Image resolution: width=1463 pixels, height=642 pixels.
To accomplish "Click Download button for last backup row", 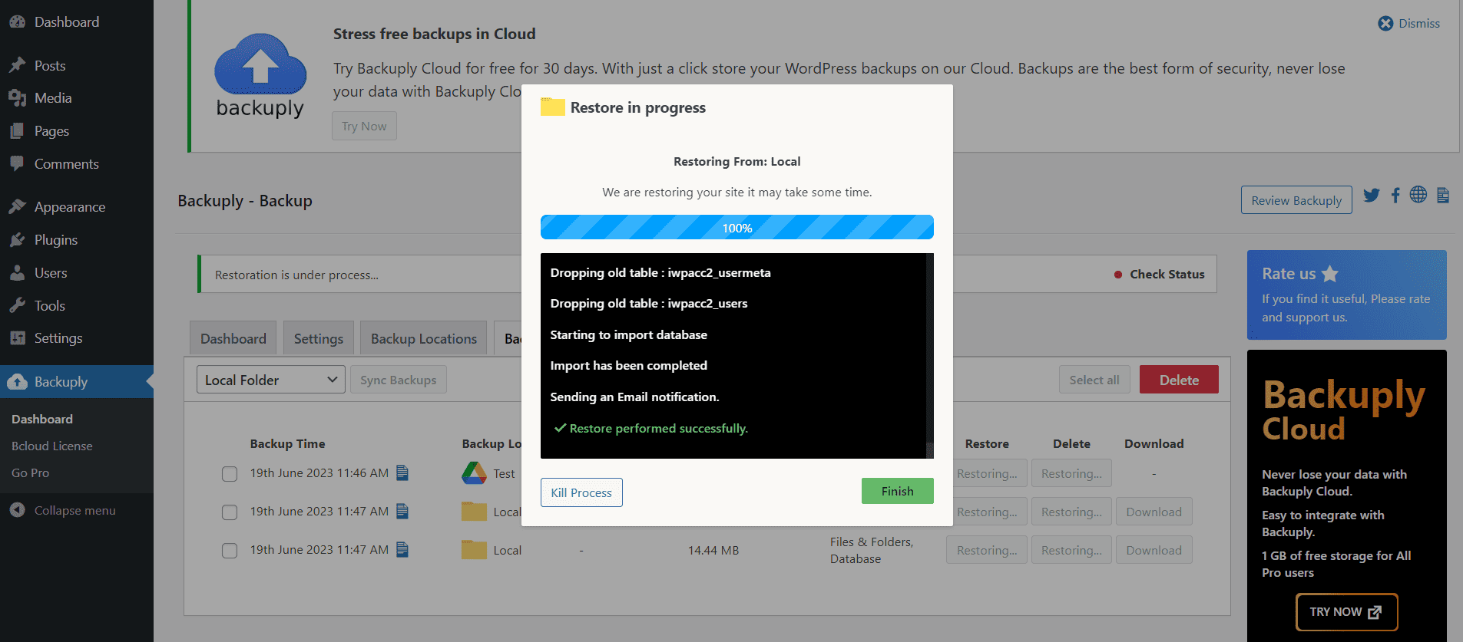I will click(1154, 550).
